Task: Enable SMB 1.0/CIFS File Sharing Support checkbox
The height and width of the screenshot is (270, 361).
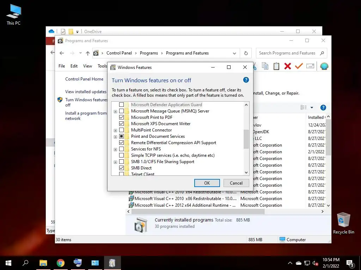Action: [121, 162]
